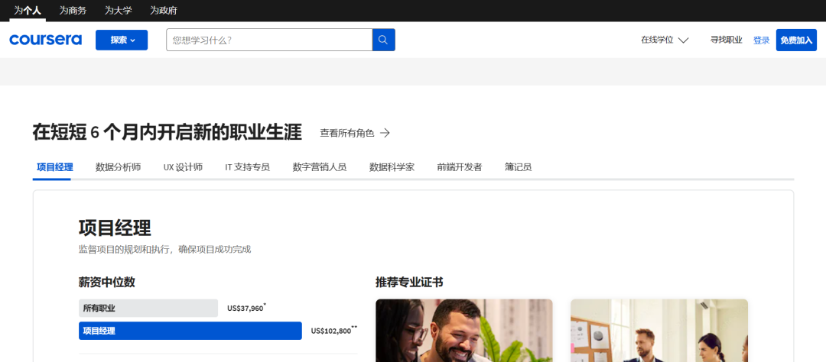826x362 pixels.
Task: Switch to the 簿记员 tab
Action: 519,167
